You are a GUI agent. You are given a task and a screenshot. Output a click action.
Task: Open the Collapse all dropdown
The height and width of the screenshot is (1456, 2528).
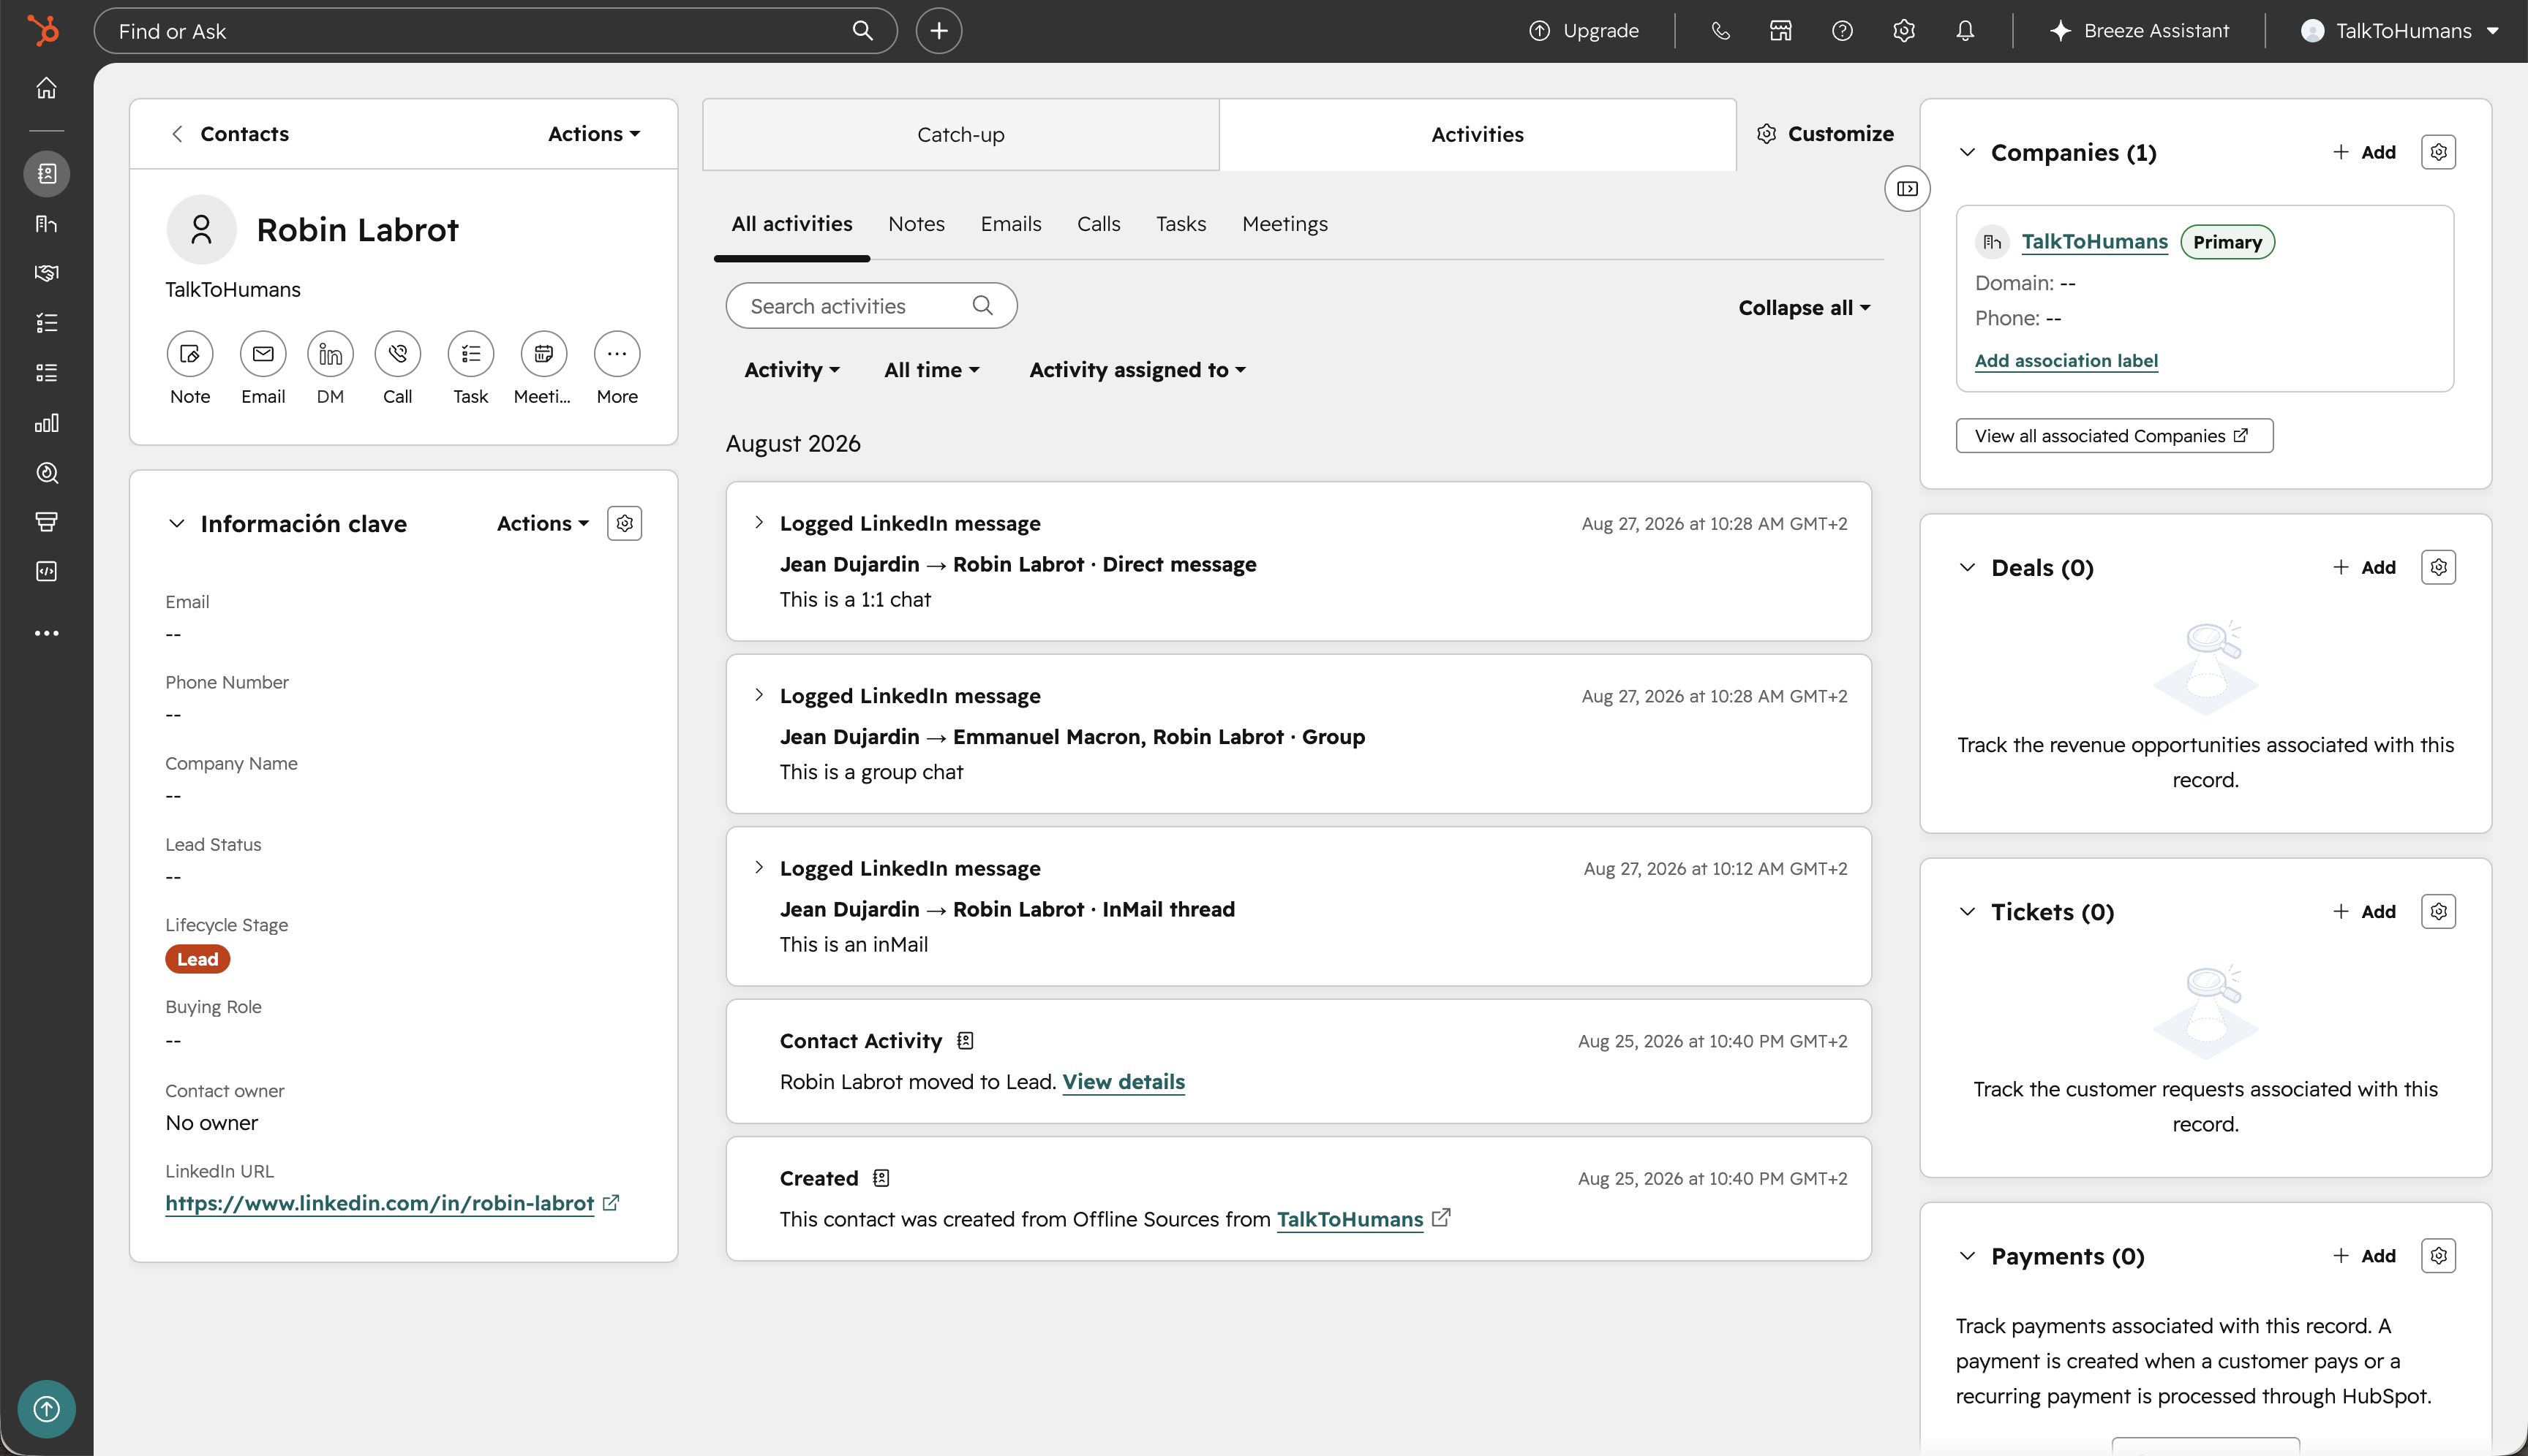(x=1803, y=308)
